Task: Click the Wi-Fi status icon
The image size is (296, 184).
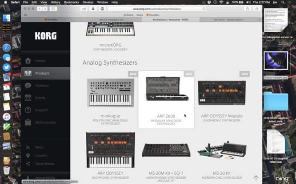Action: click(221, 2)
